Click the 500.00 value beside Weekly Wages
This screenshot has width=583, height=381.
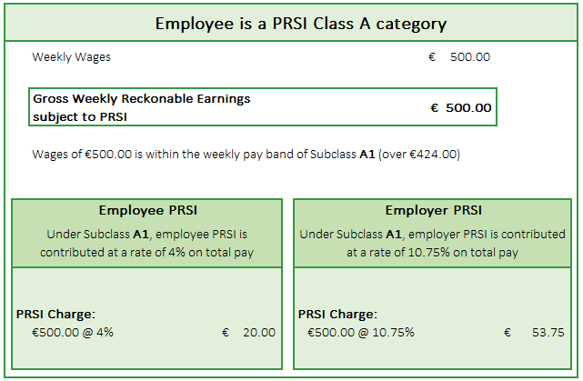(x=470, y=56)
